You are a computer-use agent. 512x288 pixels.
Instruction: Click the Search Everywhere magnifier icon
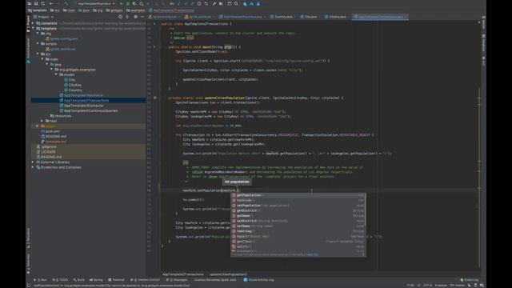coord(236,3)
